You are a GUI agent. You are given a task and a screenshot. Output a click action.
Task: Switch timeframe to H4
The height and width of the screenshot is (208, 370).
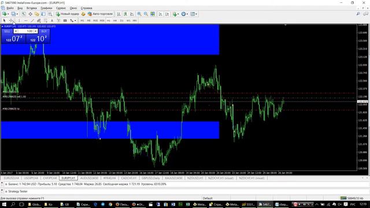(x=115, y=21)
